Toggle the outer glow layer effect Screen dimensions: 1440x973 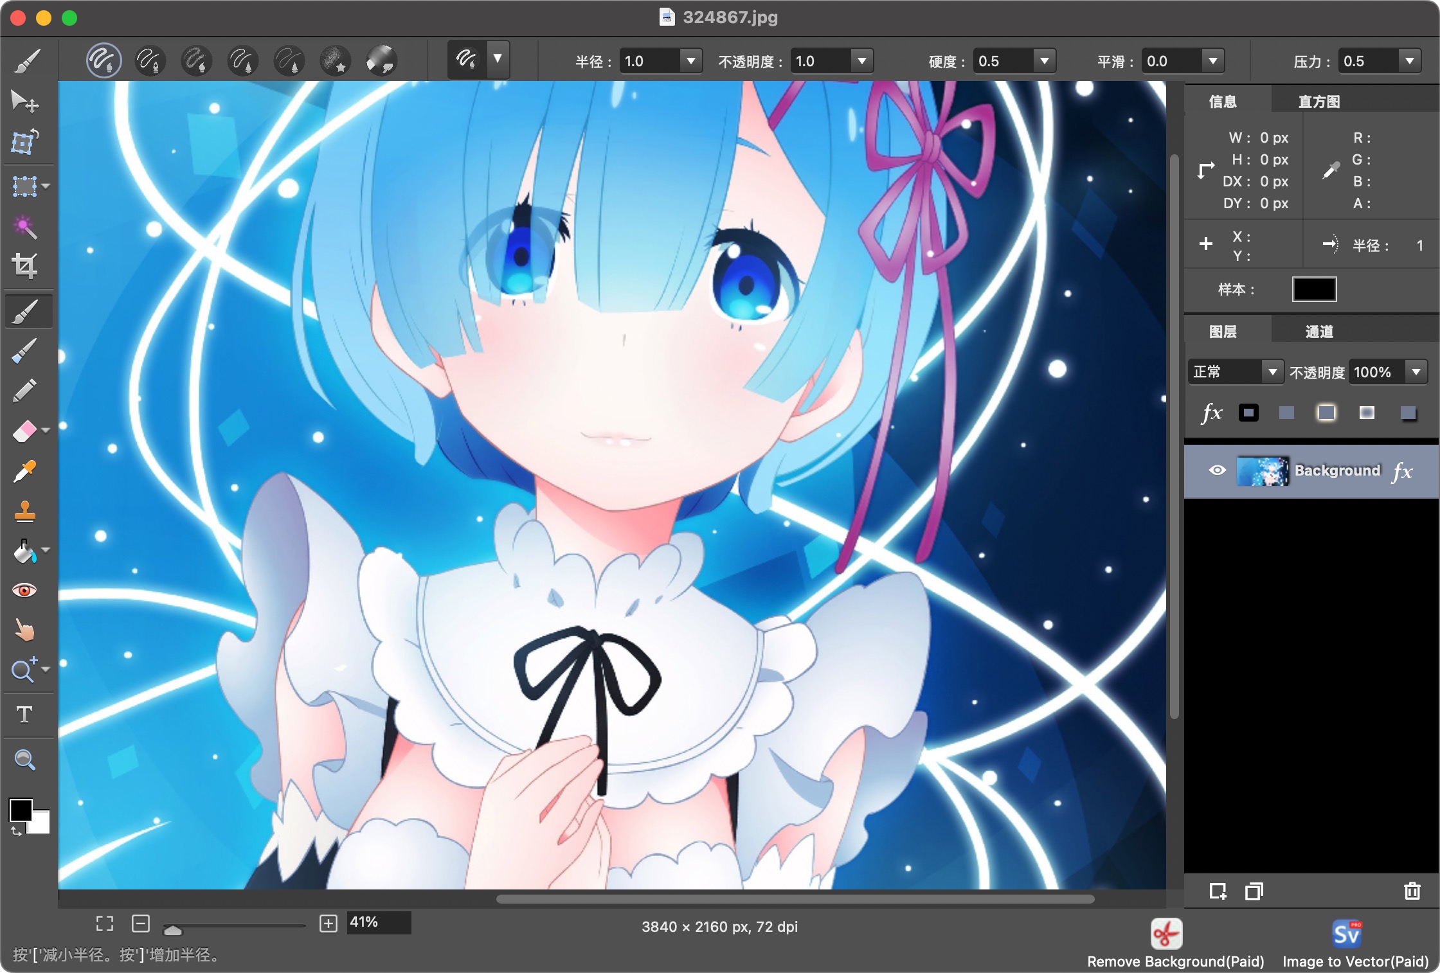(x=1326, y=413)
